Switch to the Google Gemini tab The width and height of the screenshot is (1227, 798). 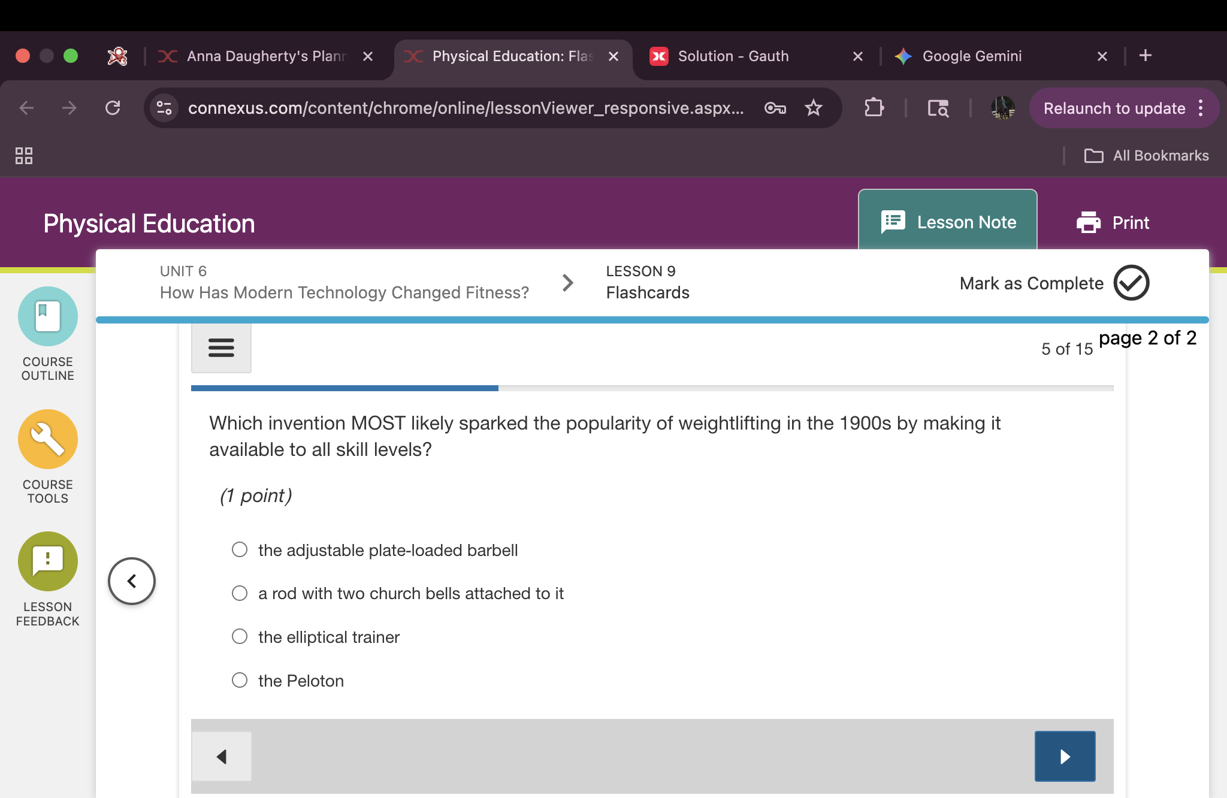point(972,56)
